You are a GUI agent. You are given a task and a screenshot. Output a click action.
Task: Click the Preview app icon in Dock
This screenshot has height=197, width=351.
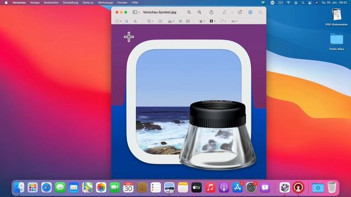(169, 187)
